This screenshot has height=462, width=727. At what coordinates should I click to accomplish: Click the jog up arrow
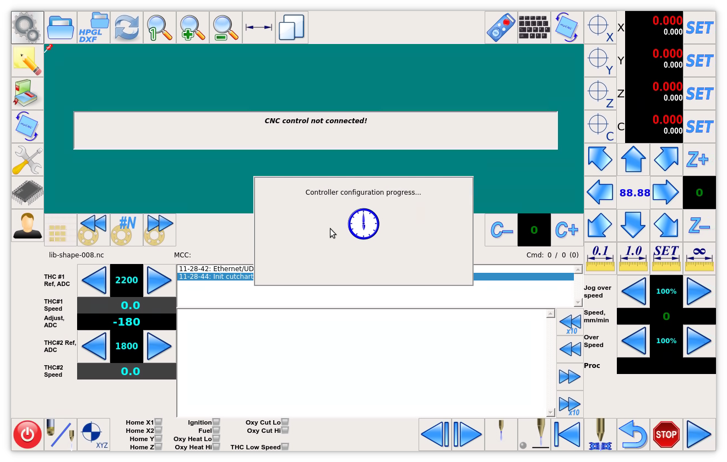tap(633, 159)
